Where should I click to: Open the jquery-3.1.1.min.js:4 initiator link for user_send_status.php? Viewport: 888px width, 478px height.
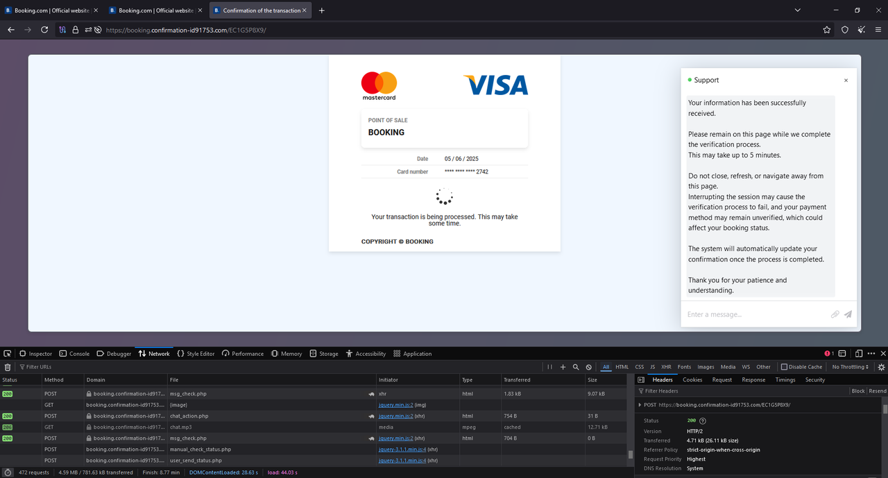pos(402,461)
